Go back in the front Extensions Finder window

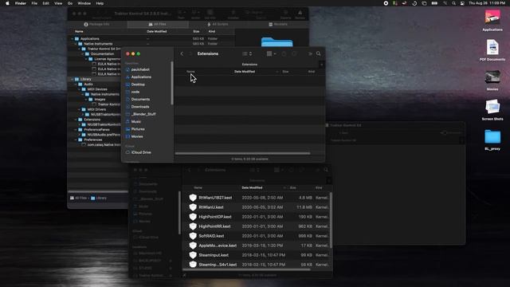click(x=182, y=53)
